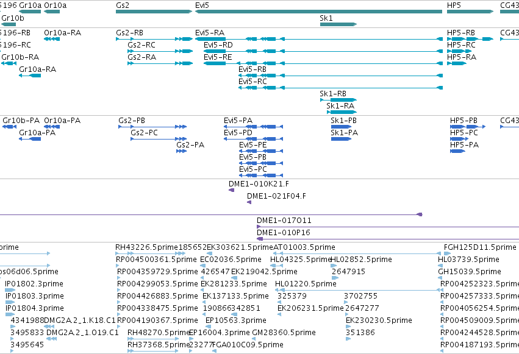Screen dimensions: 519x354
Task: Select the Gr10a gene label
Action: [x=30, y=5]
